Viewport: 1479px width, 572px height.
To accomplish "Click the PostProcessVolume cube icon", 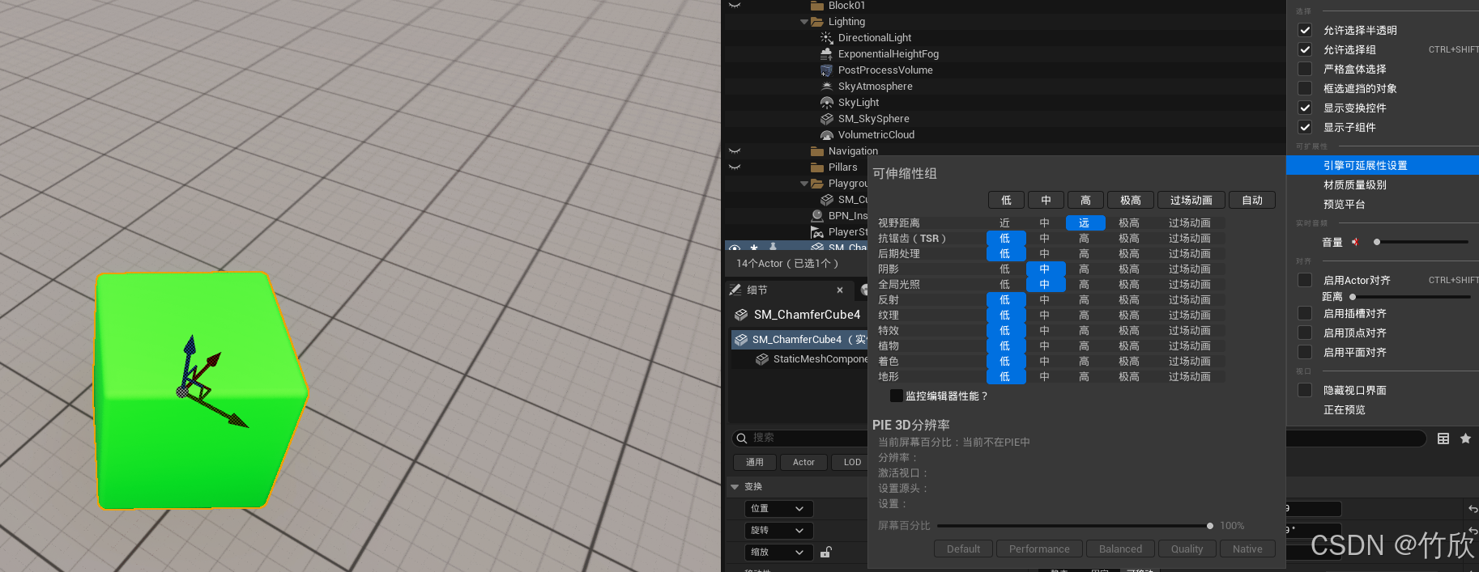I will tap(826, 70).
